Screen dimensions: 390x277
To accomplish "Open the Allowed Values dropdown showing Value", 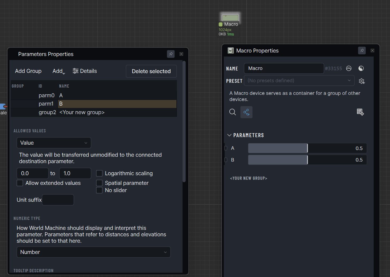I will (54, 143).
